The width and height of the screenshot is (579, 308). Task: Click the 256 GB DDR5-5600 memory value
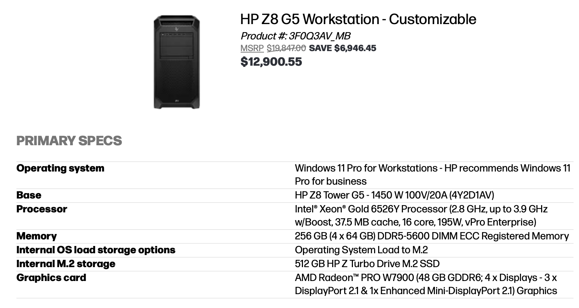point(432,236)
